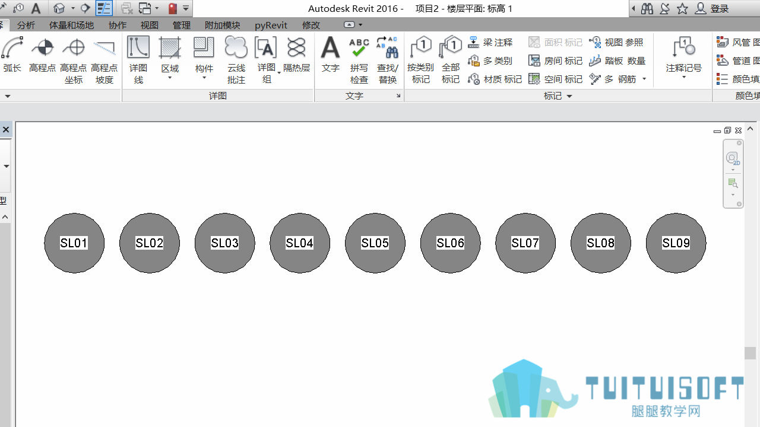Click the Sign In (登录) button
Screen dimensions: 760x427
[712, 8]
